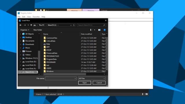185x104 pixels.
Task: Select Downloads in the navigation tree
Action: coord(29,44)
